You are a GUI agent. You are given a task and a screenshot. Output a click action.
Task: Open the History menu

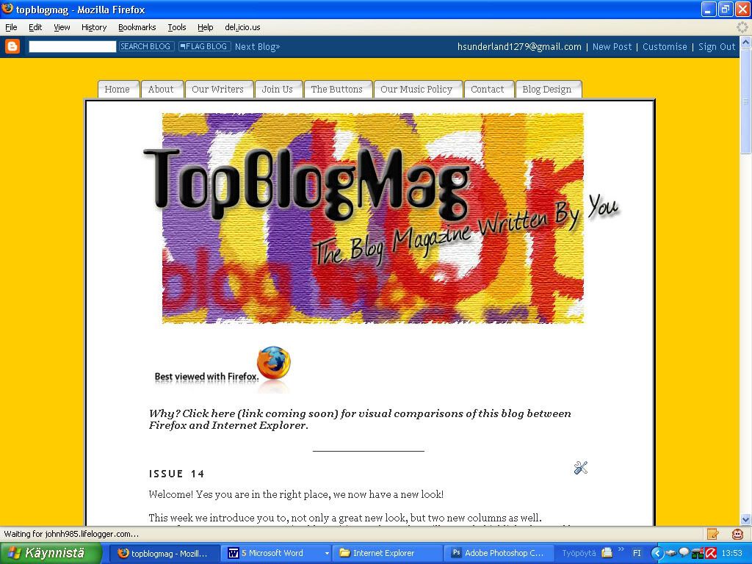(94, 27)
